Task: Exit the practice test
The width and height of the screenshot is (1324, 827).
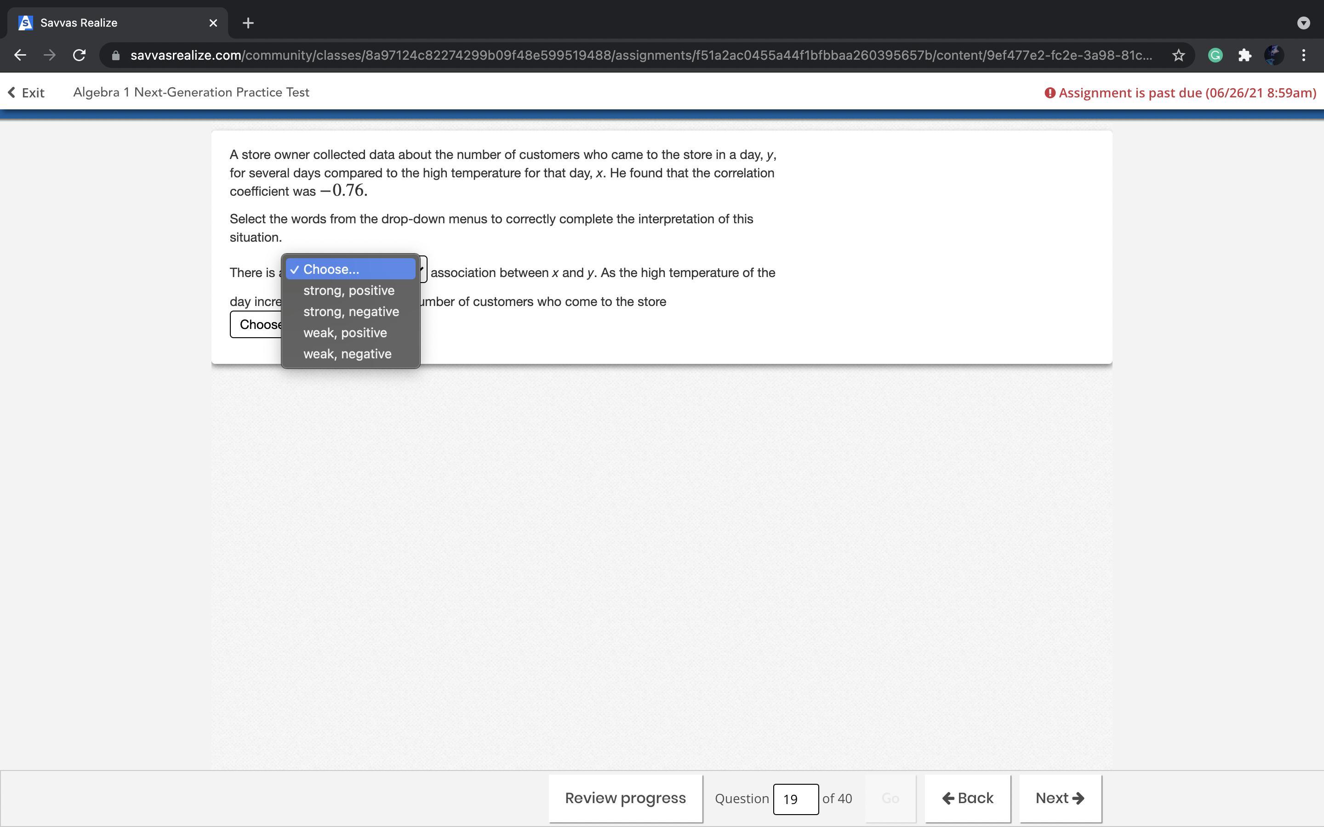Action: (x=26, y=92)
